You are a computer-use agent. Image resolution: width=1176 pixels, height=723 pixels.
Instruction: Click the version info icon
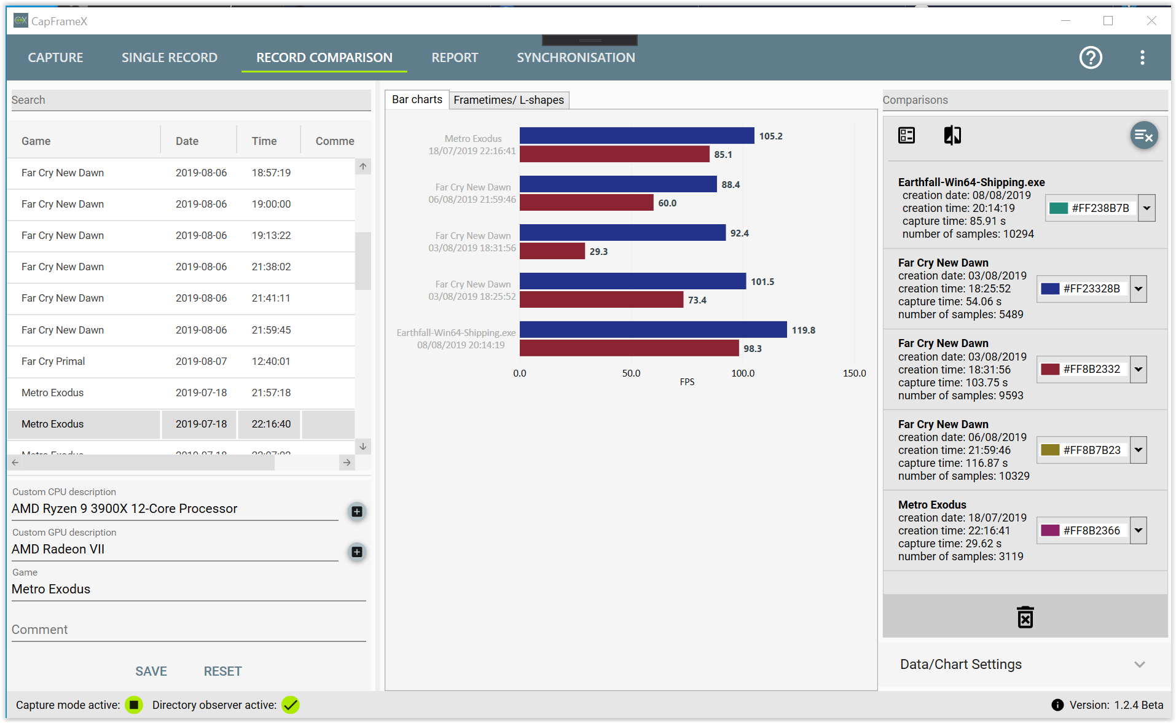tap(1057, 705)
